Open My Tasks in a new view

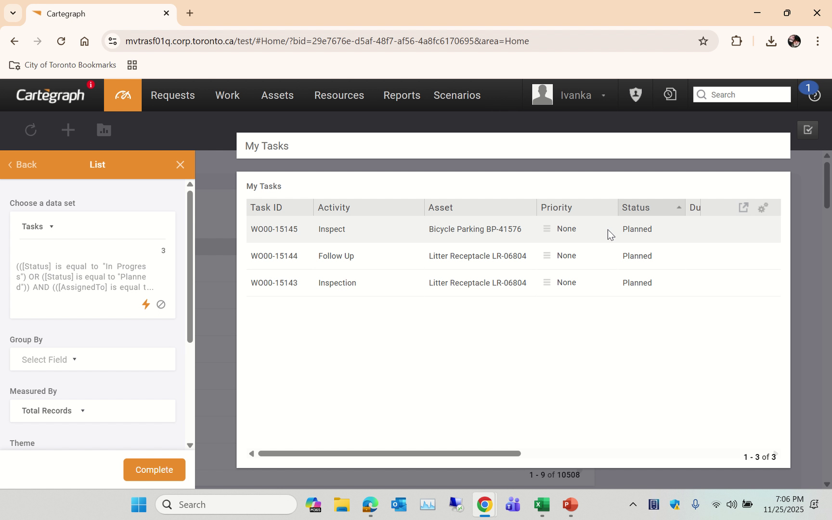[743, 207]
